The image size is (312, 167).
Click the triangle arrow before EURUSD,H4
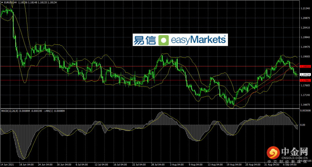2,2
